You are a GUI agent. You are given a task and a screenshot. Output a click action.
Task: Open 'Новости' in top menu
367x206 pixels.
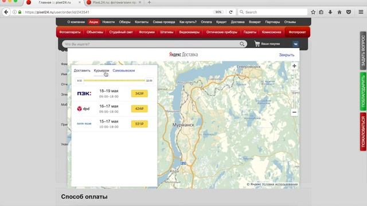point(108,22)
